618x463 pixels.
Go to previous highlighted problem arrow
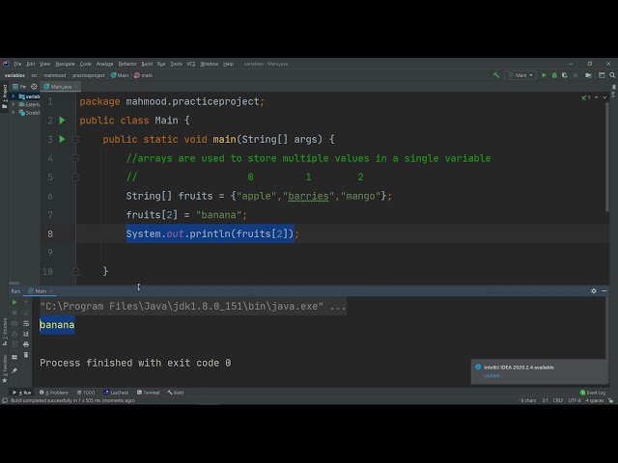point(597,97)
